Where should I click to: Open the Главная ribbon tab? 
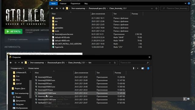point(63,3)
